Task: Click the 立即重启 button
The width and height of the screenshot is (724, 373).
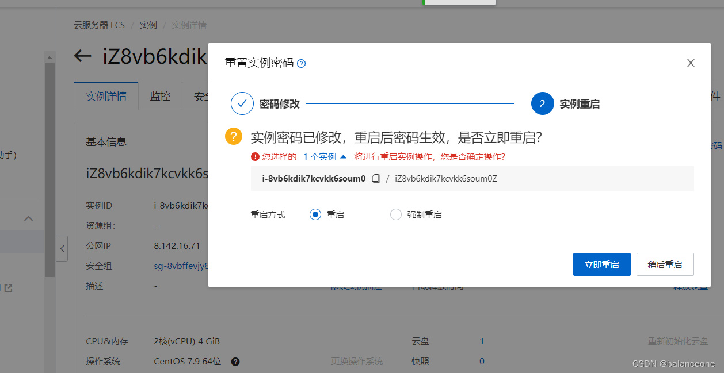Action: (x=601, y=264)
